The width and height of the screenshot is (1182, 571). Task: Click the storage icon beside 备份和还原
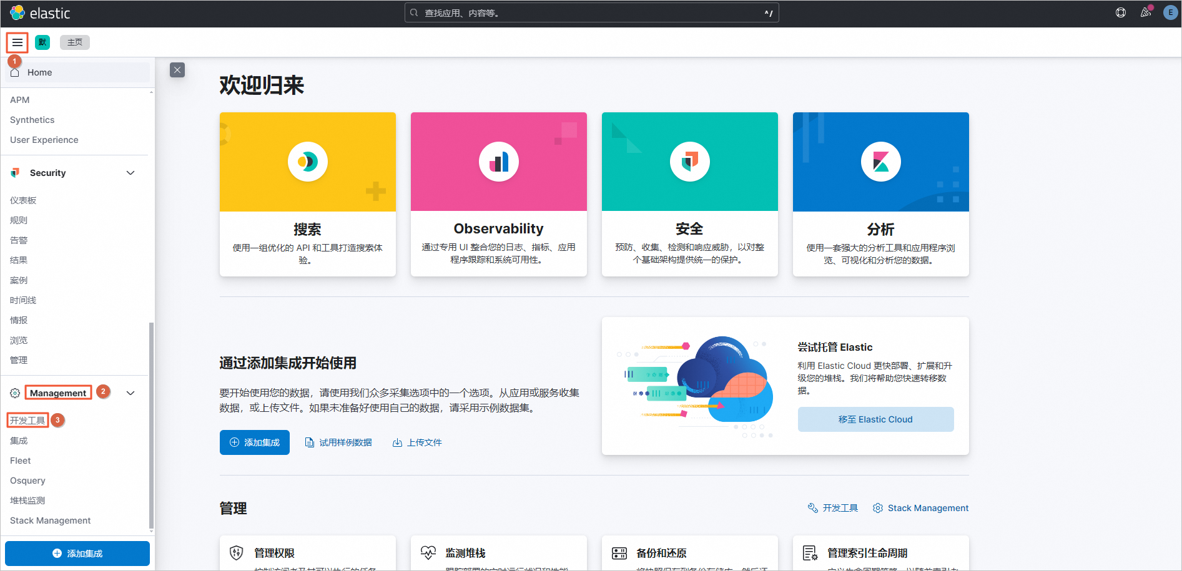(619, 553)
